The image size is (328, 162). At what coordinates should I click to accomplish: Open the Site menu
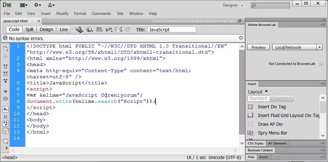point(120,13)
